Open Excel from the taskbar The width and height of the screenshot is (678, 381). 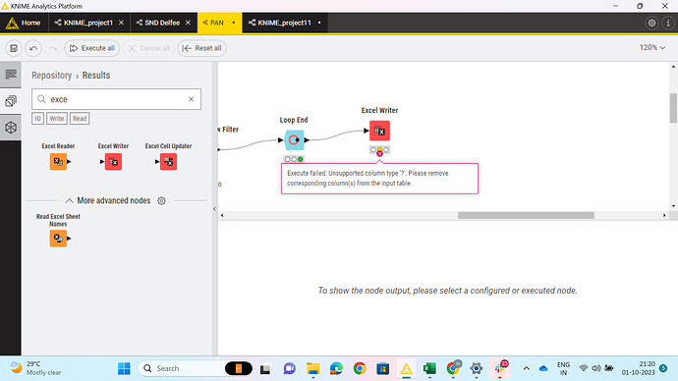point(429,368)
